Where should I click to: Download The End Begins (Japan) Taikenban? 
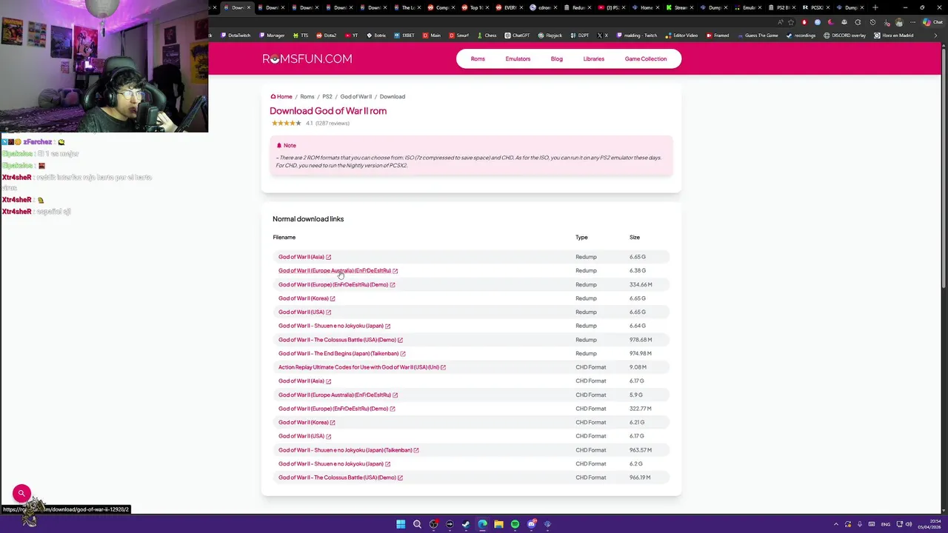point(338,354)
